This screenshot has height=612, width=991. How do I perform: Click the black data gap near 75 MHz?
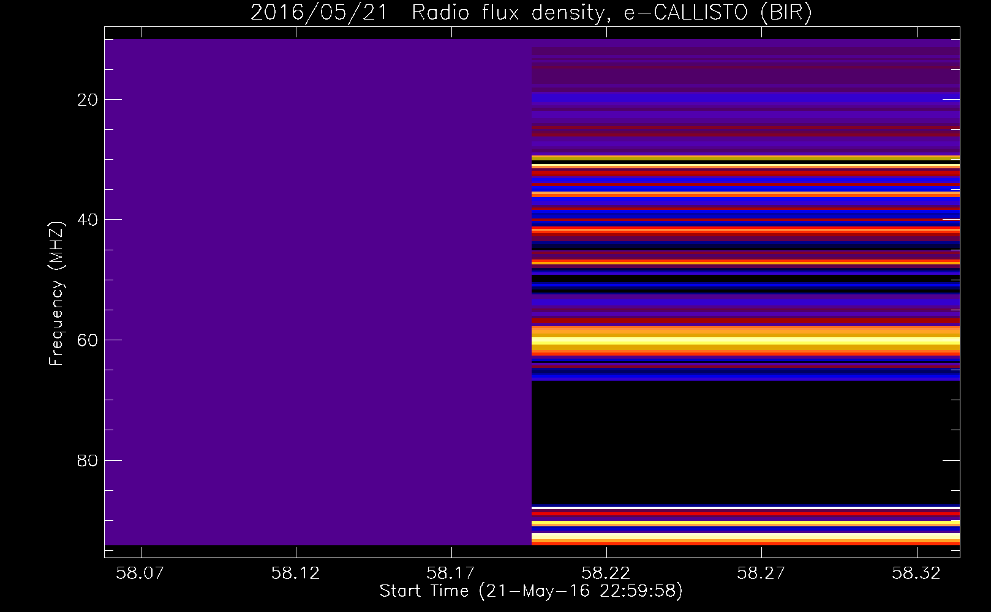pos(745,443)
